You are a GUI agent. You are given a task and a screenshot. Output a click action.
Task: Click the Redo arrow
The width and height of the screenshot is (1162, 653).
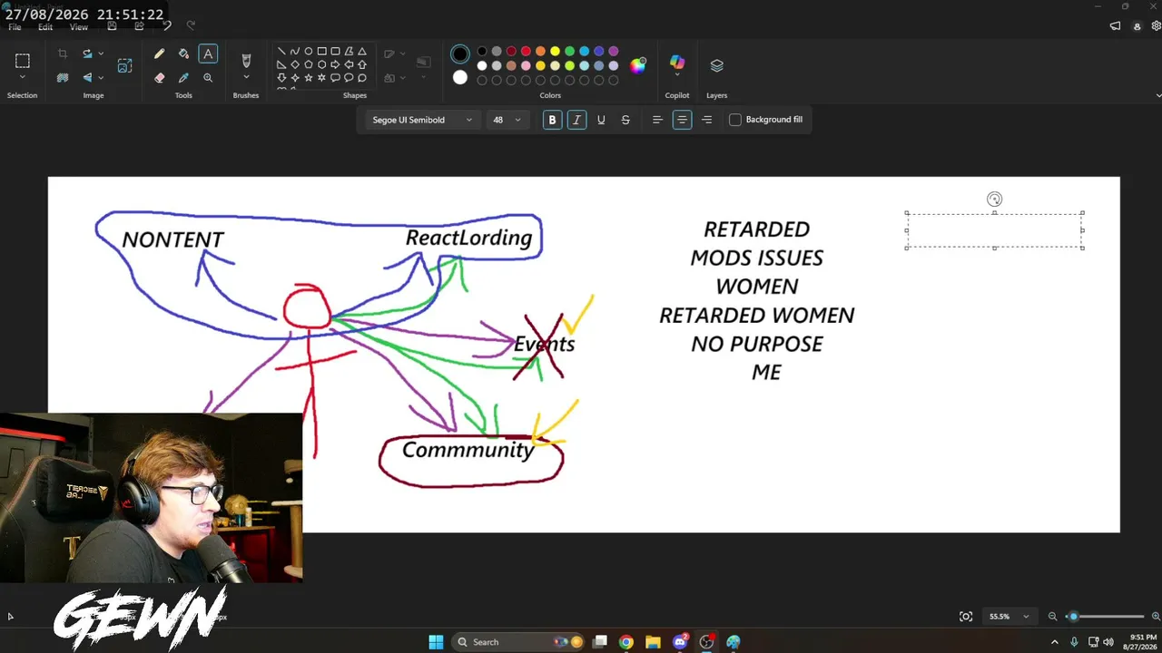click(191, 25)
